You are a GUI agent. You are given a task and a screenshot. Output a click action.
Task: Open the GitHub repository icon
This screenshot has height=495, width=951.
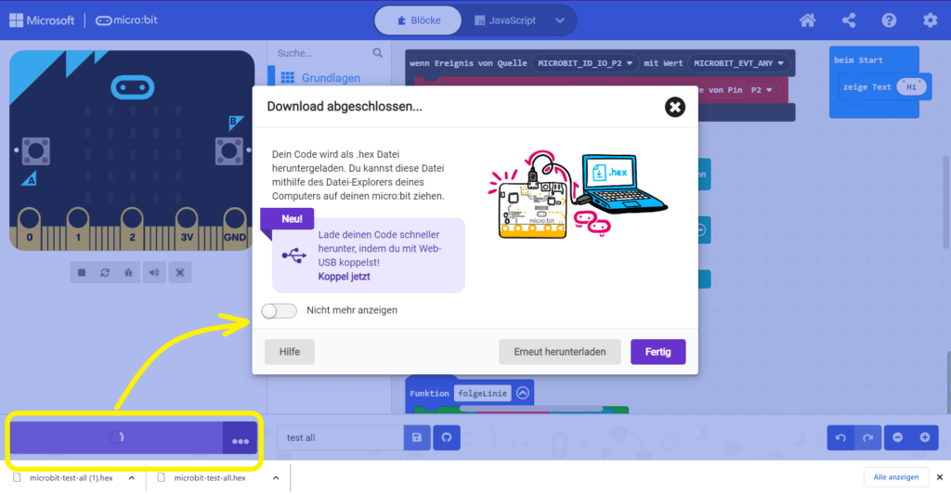point(447,437)
